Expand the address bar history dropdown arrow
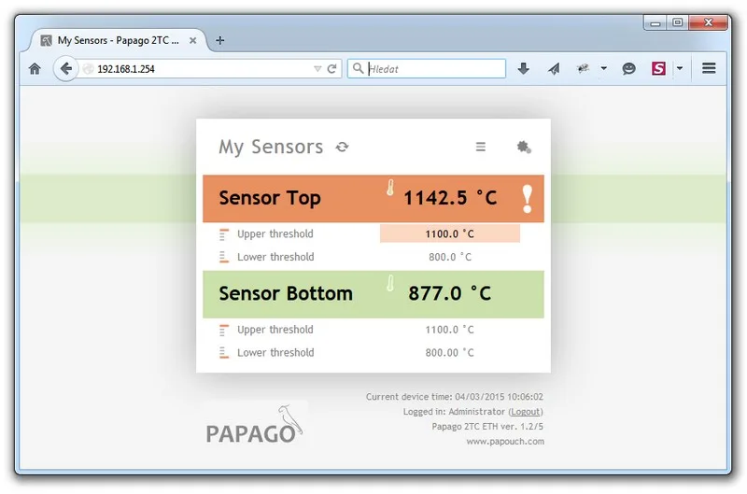Viewport: 747px width, 494px height. pyautogui.click(x=317, y=68)
